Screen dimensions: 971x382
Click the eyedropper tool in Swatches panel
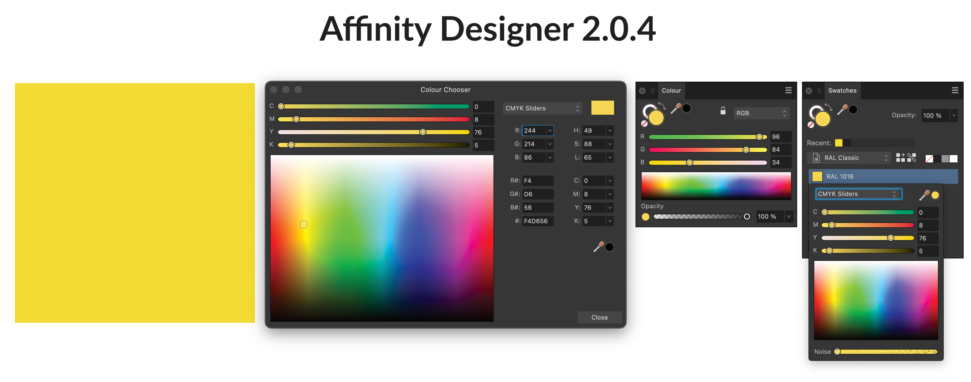coord(842,109)
